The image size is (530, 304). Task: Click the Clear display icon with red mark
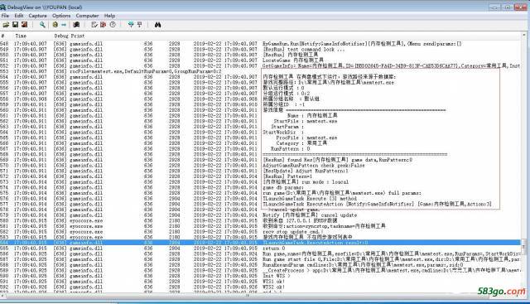pyautogui.click(x=103, y=25)
